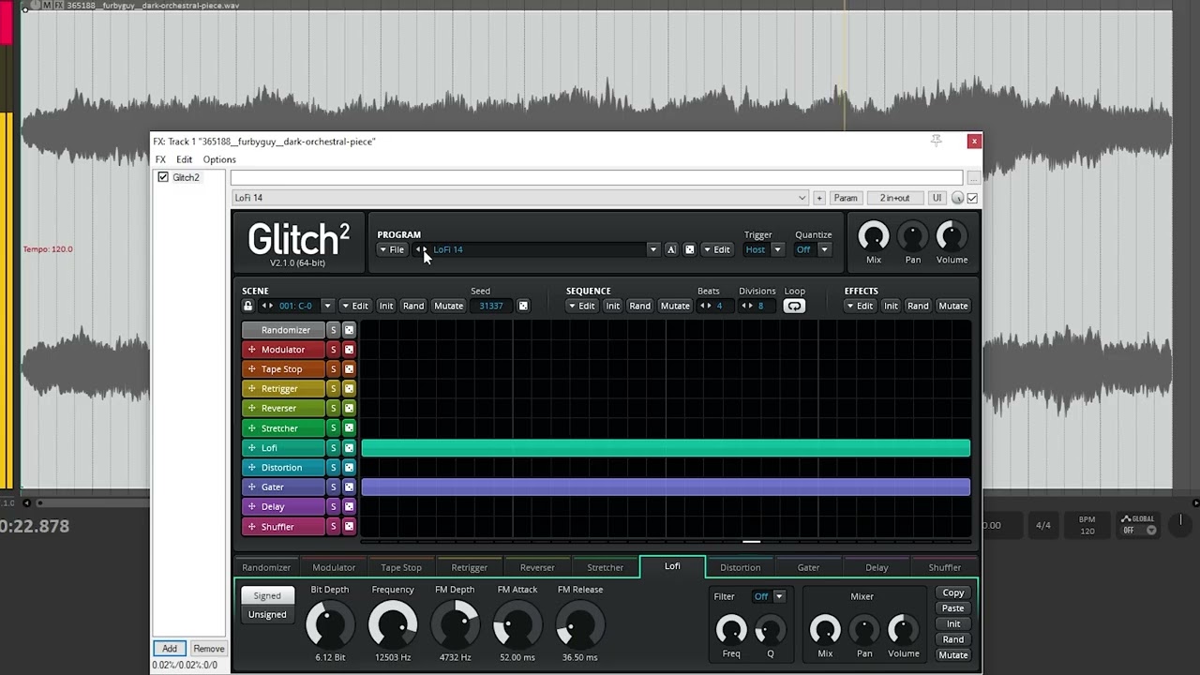This screenshot has height=675, width=1200.
Task: Select the Unsigned bit mode
Action: [x=267, y=615]
